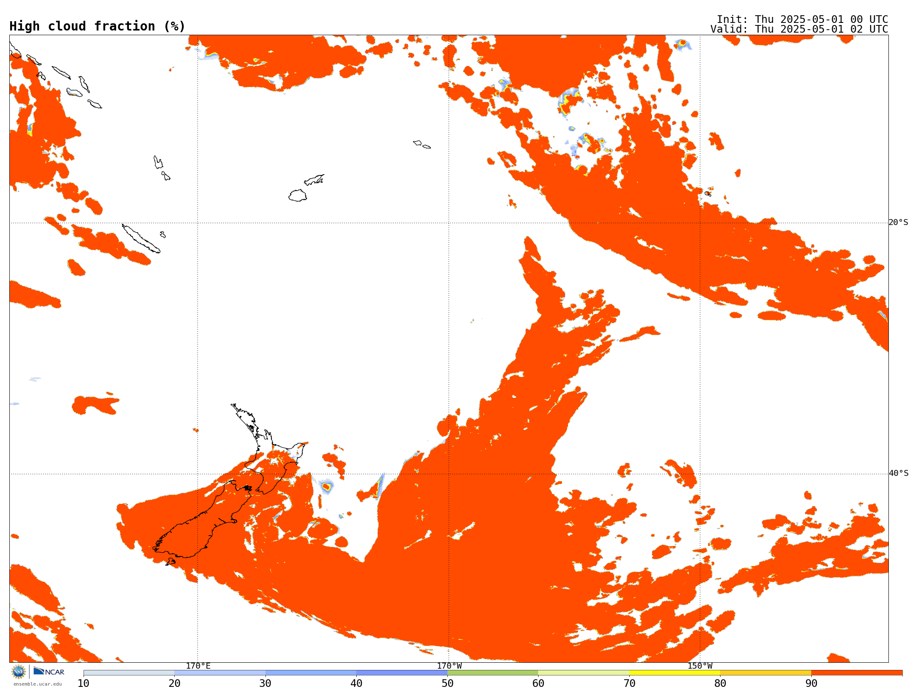
Task: Click the 170°W longitude label
Action: pyautogui.click(x=450, y=666)
